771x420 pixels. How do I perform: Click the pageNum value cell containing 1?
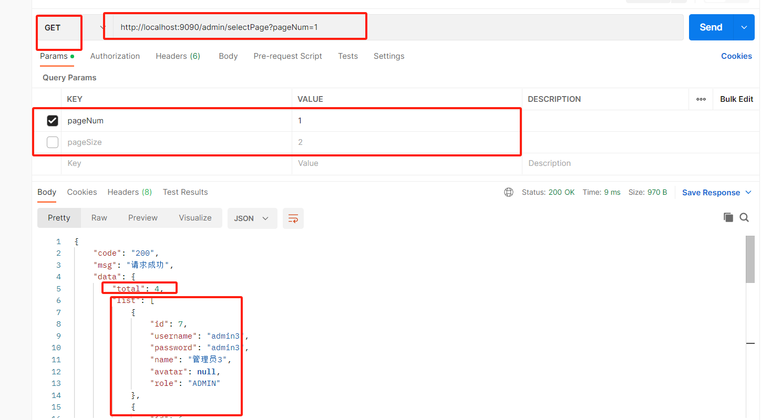pos(407,121)
